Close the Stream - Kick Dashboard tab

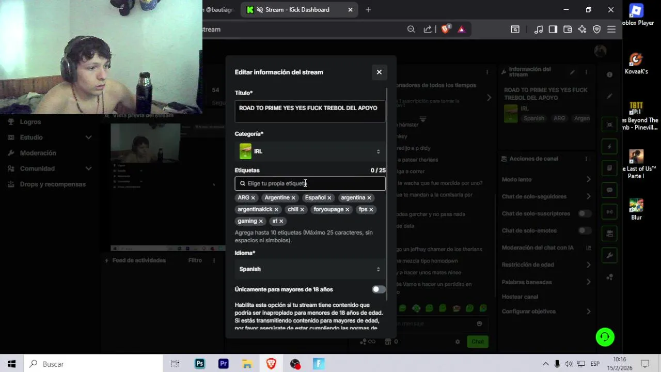pyautogui.click(x=350, y=10)
